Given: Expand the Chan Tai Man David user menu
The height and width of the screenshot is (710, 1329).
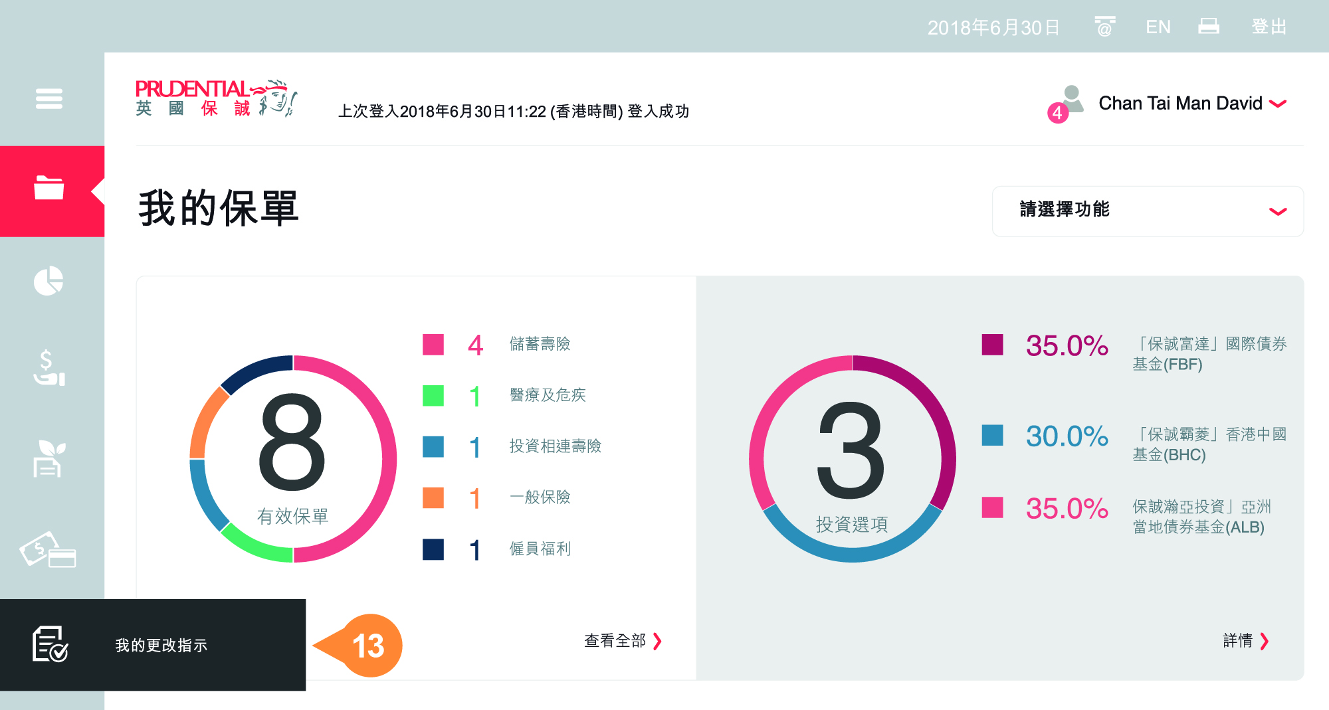Looking at the screenshot, I should coord(1192,104).
